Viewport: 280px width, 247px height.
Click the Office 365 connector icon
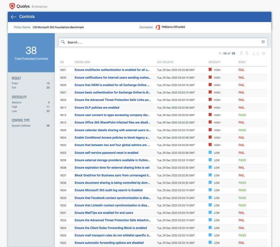pos(158,27)
